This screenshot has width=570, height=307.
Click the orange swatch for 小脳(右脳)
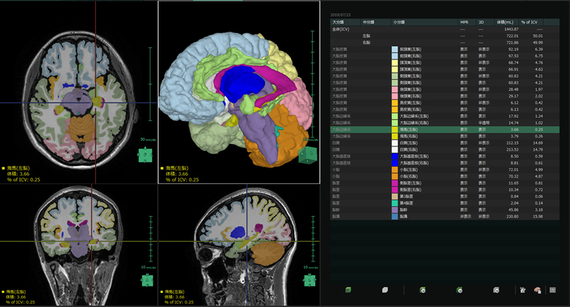(x=395, y=176)
